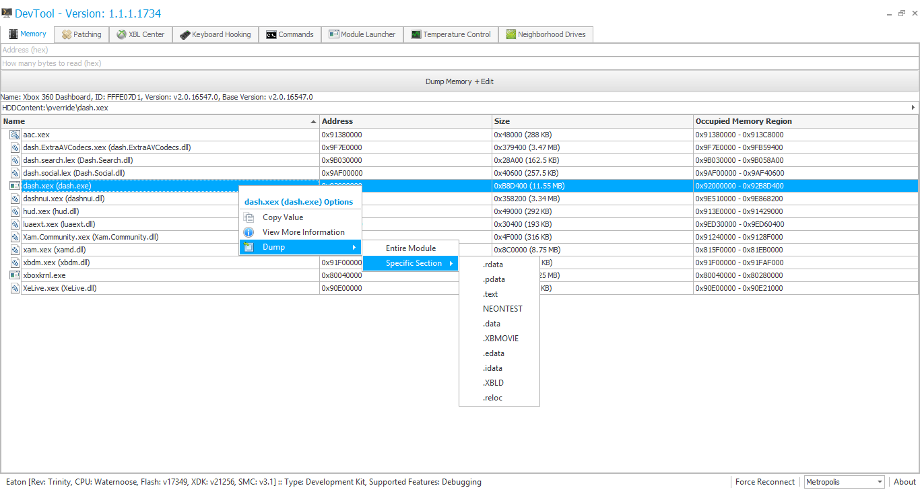The image size is (920, 490).
Task: Sort by the Name column header
Action: pos(160,121)
